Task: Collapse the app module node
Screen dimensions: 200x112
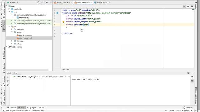Action: tap(7, 6)
